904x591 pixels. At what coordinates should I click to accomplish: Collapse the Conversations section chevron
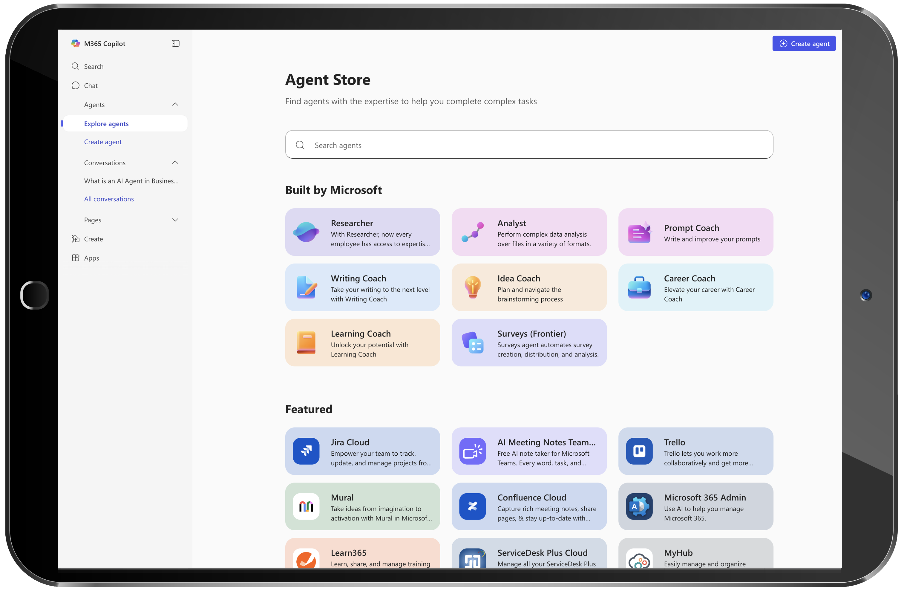175,162
